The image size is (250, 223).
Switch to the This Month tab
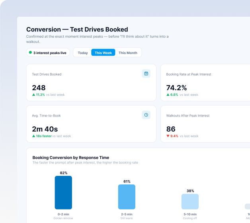click(128, 53)
